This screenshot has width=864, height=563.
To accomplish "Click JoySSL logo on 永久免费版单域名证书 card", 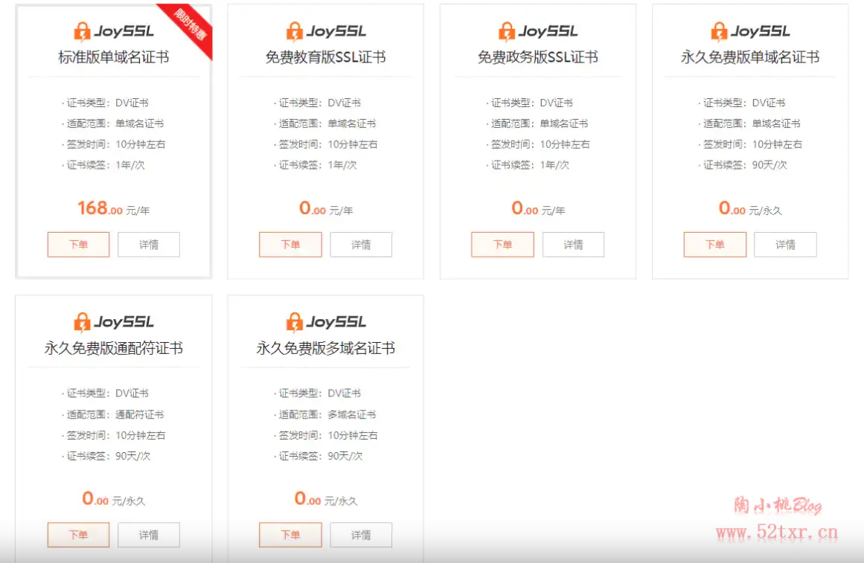I will point(750,31).
